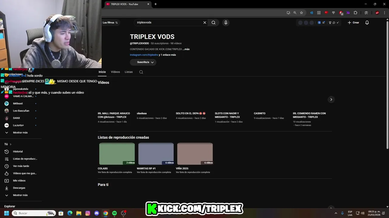Image resolution: width=389 pixels, height=218 pixels.
Task: Open Leo Bascuñan subscription channel
Action: coord(21,111)
